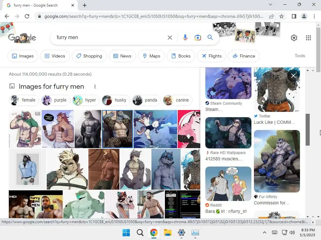Open the clock showing 8:33 PM
The image size is (321, 240).
click(308, 232)
